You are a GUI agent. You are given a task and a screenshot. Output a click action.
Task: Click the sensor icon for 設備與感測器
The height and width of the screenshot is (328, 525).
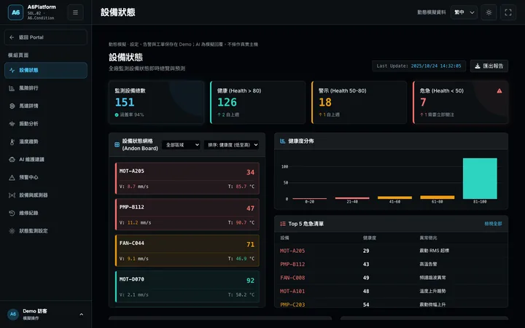click(12, 195)
